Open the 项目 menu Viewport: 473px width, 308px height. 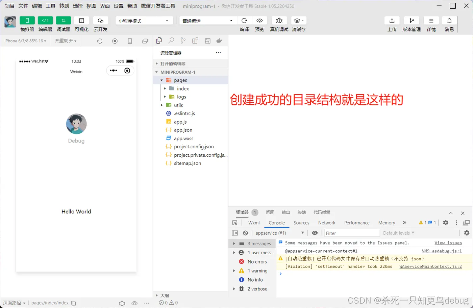[10, 6]
